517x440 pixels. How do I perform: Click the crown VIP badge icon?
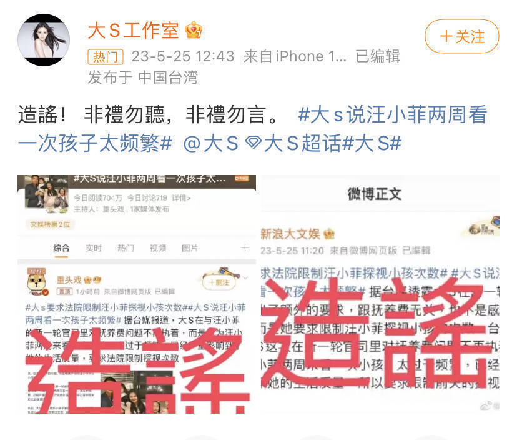coord(193,31)
